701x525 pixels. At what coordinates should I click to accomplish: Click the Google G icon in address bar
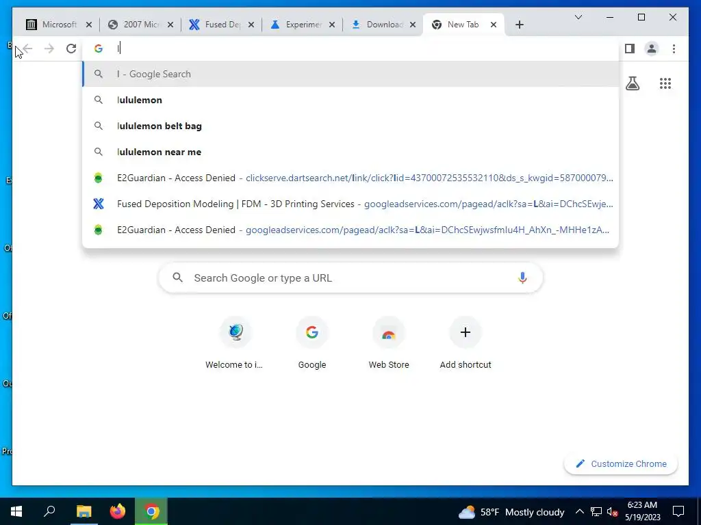point(99,49)
